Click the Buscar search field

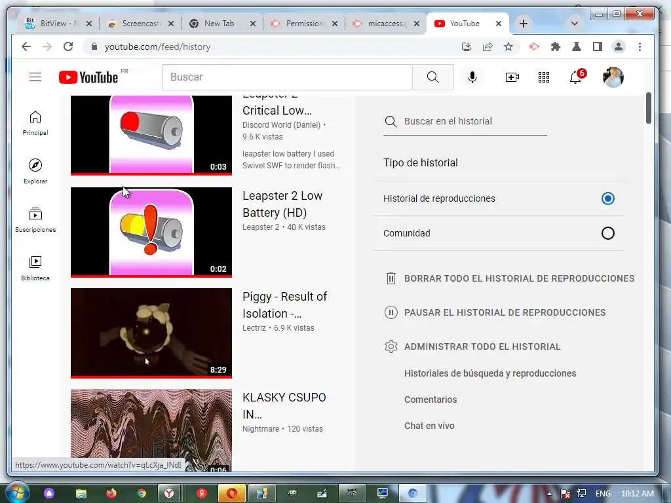pos(287,77)
